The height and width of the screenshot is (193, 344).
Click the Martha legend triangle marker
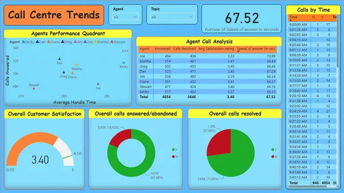point(96,42)
